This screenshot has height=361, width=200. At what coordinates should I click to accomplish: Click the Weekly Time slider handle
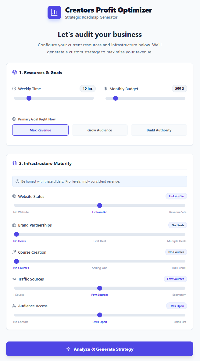(x=29, y=98)
